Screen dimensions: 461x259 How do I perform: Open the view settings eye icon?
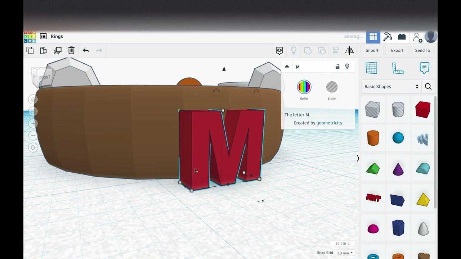point(279,51)
